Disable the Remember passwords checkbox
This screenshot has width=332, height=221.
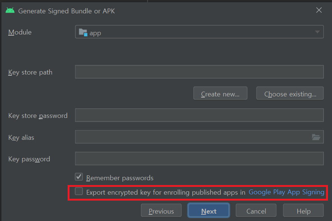79,177
